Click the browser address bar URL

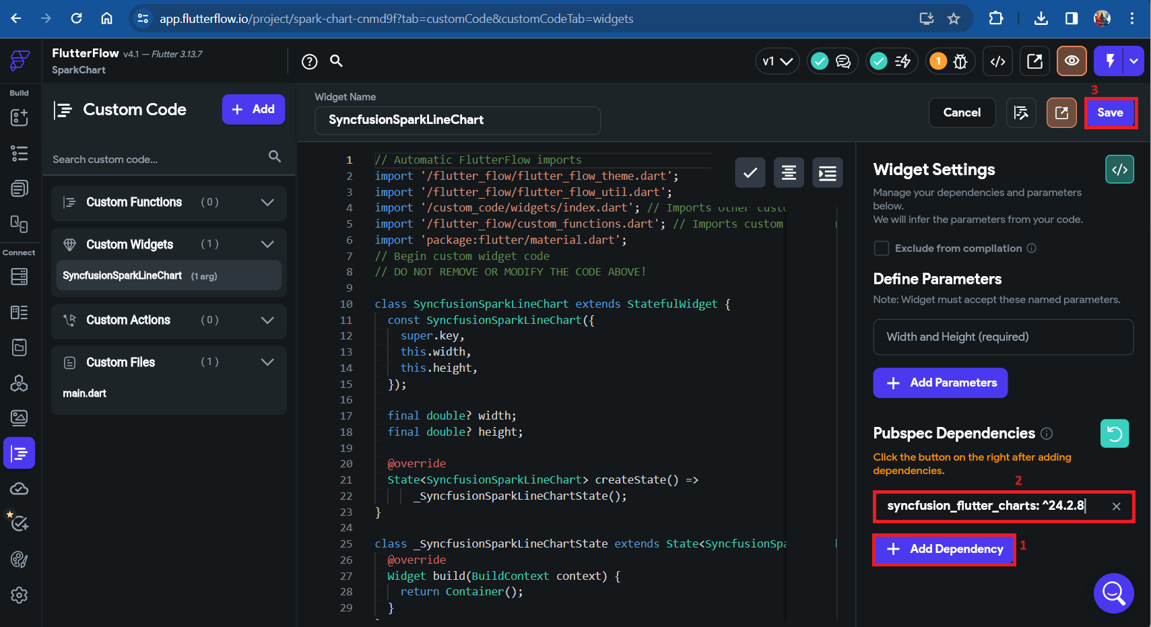pyautogui.click(x=396, y=19)
